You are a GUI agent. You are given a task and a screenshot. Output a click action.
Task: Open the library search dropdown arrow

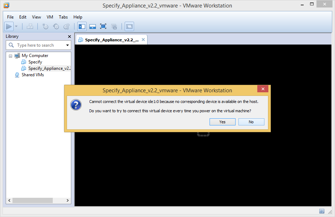pos(67,45)
